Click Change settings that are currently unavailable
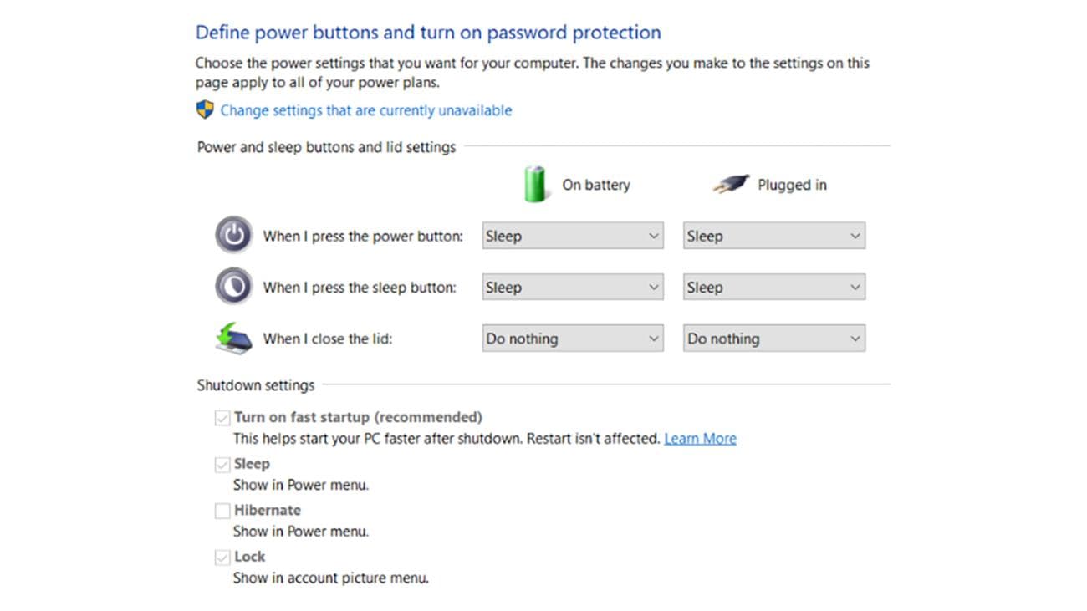Screen dimensions: 1087x611 (365, 109)
